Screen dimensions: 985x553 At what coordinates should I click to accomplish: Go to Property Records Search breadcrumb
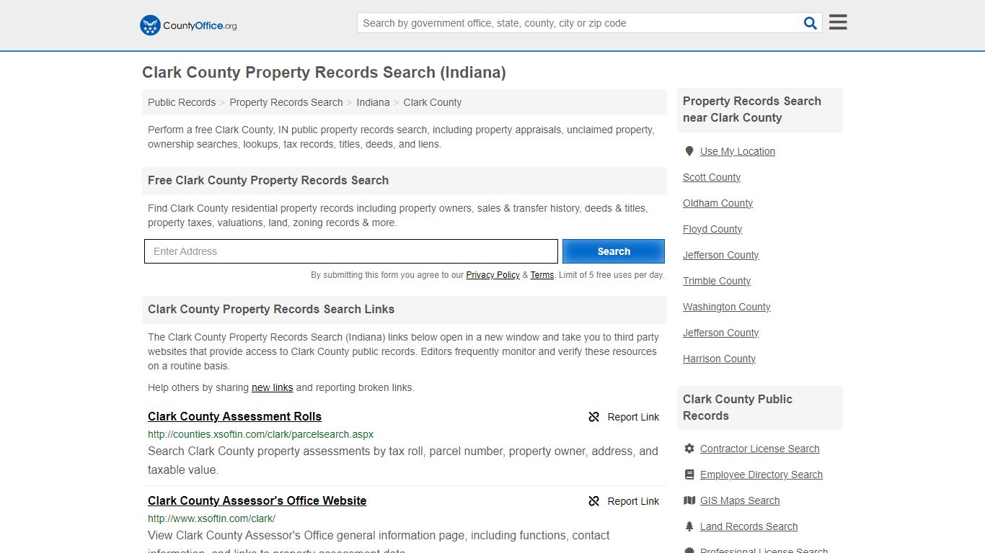coord(286,102)
